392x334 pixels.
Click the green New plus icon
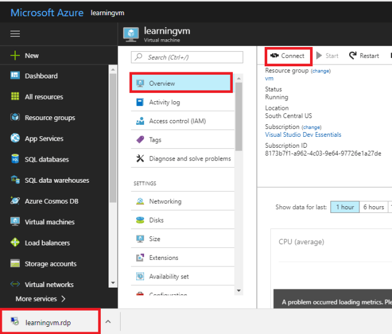15,55
